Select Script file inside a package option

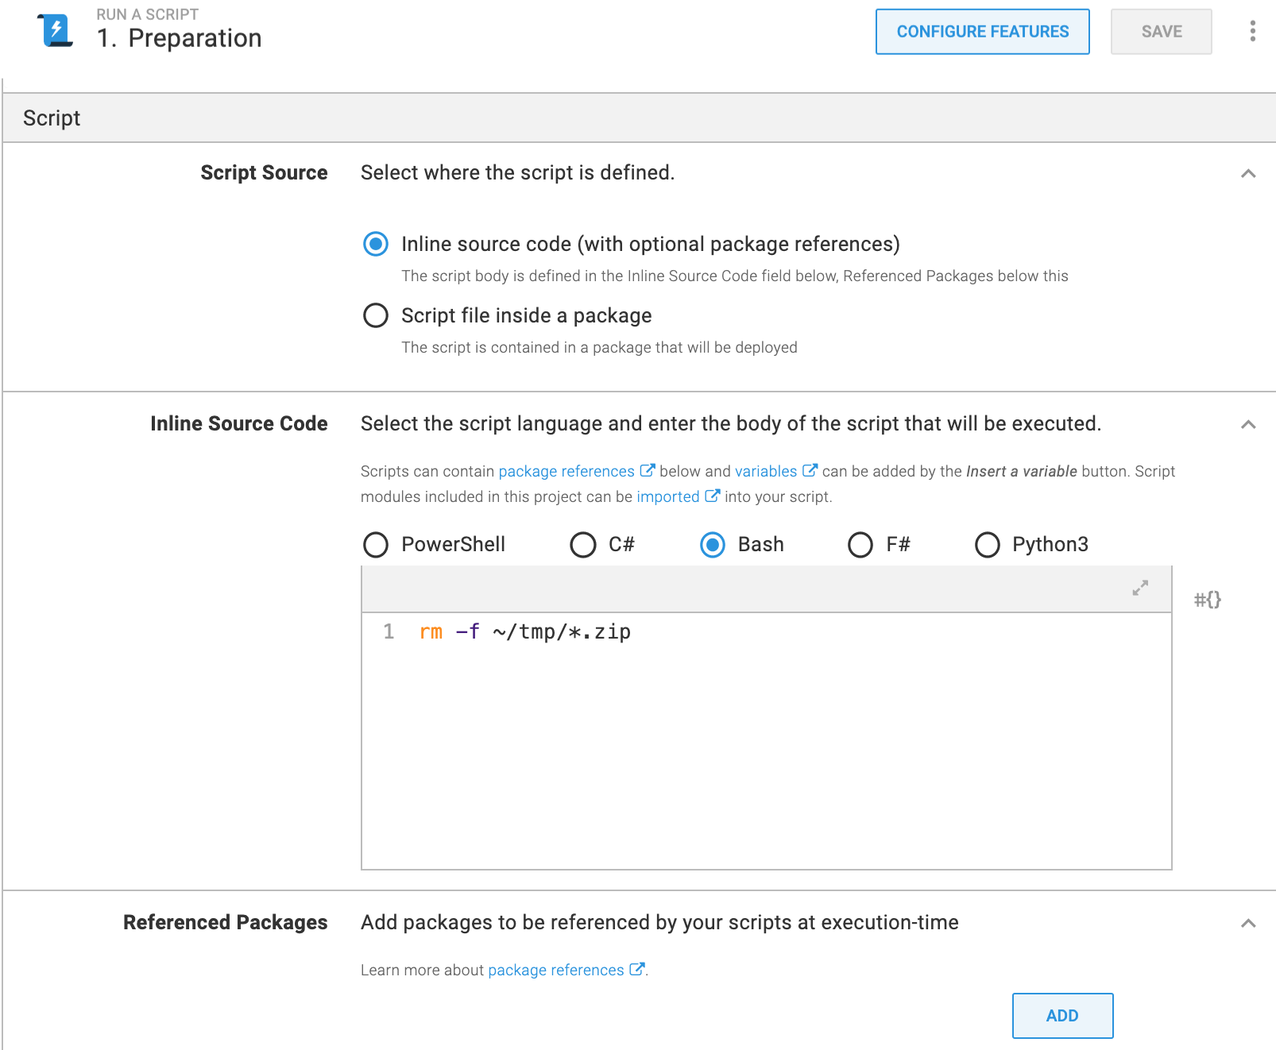[376, 315]
